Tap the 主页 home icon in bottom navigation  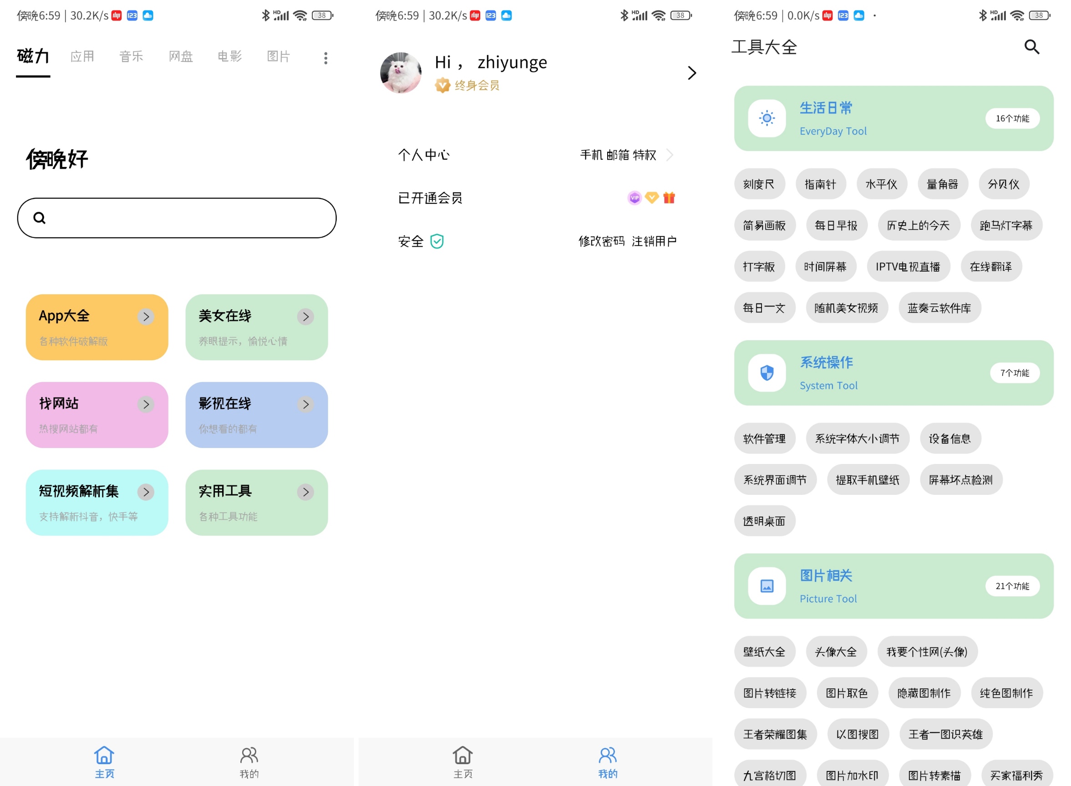coord(104,756)
